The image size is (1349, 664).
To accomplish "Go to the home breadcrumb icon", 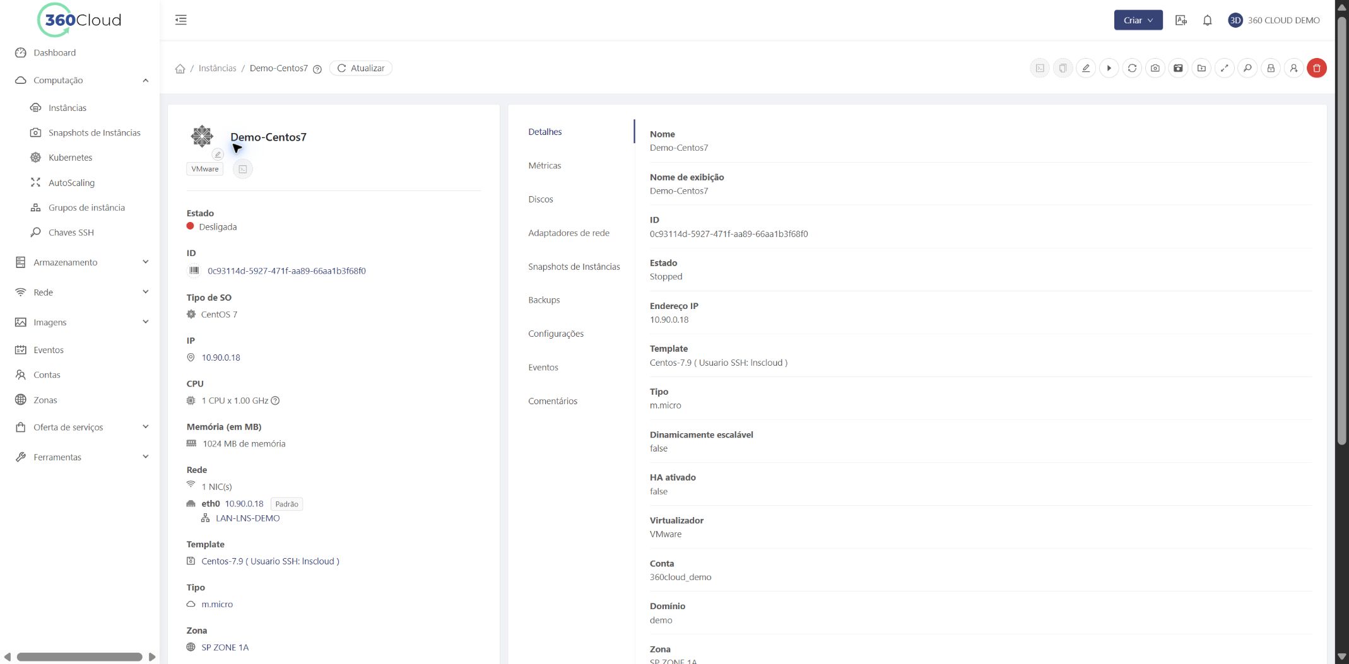I will point(180,69).
